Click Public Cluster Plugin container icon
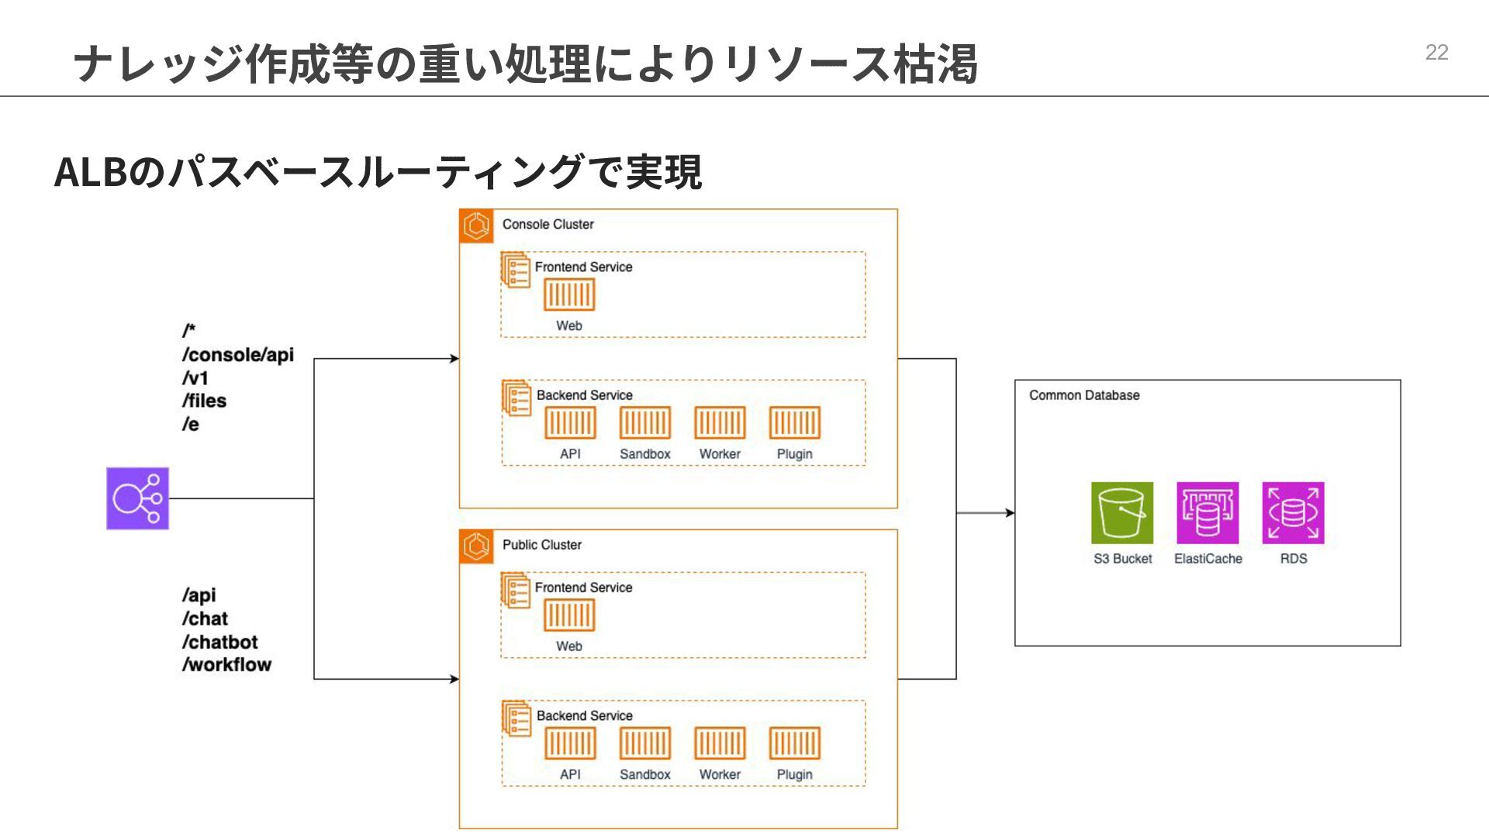1489x837 pixels. pyautogui.click(x=794, y=744)
